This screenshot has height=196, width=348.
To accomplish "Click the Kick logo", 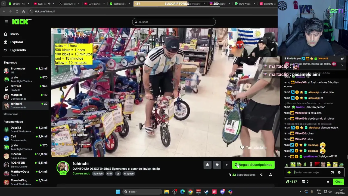I will point(22,22).
